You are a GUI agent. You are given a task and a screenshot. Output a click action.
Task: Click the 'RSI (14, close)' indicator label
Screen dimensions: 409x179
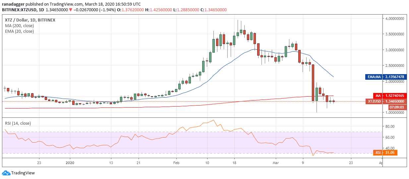(x=18, y=123)
